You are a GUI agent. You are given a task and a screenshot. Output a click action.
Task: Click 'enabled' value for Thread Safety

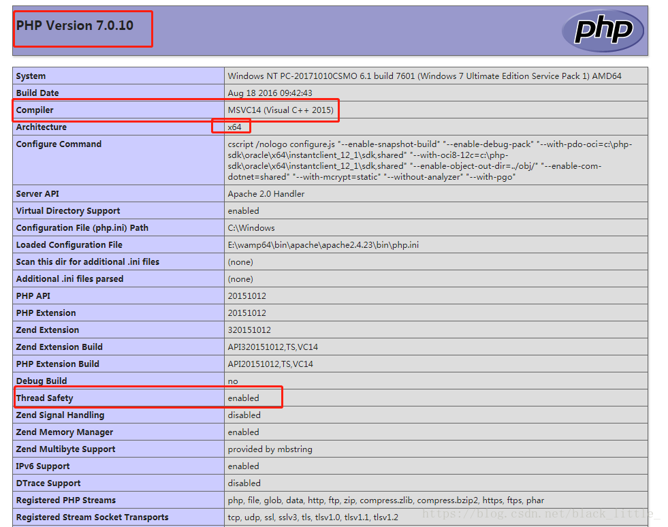(x=243, y=398)
